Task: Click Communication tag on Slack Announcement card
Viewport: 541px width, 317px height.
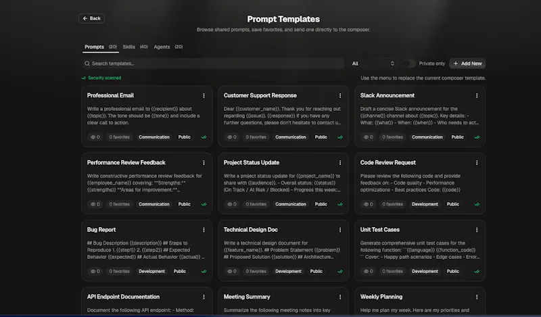Action: pyautogui.click(x=427, y=137)
